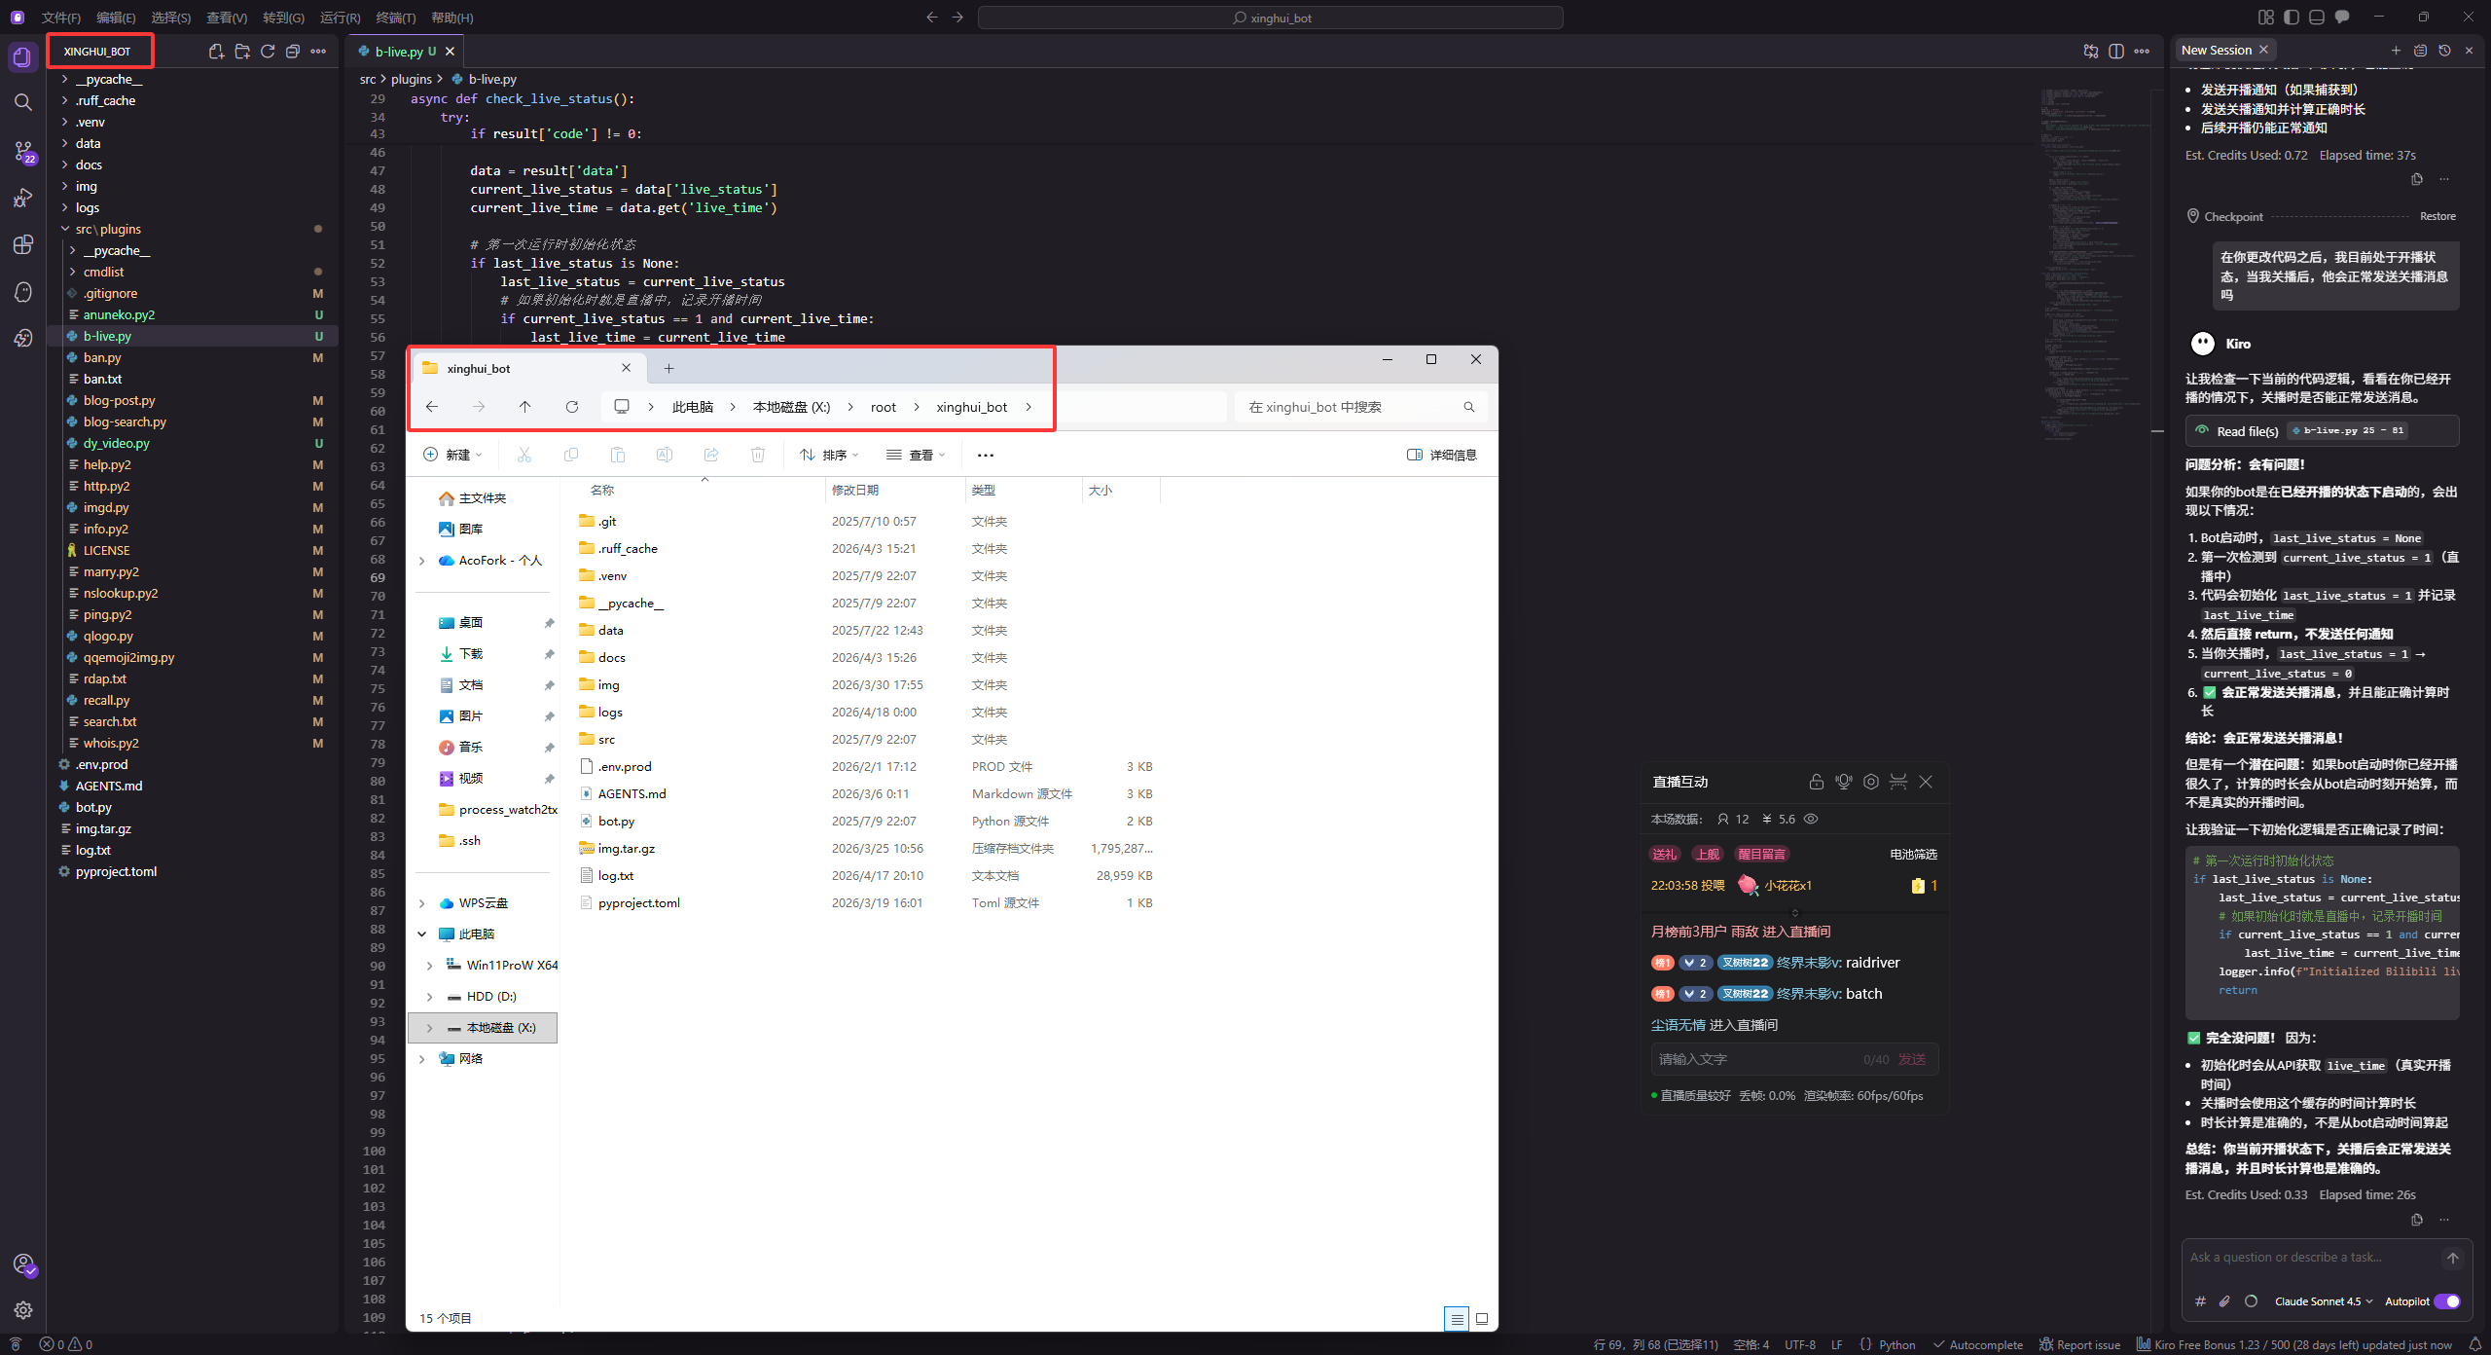
Task: Split the b-live.py editor right
Action: pos(2116,52)
